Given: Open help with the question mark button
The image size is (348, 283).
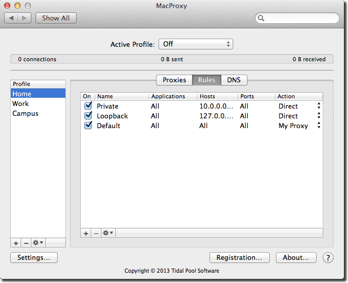Looking at the screenshot, I should (x=328, y=258).
